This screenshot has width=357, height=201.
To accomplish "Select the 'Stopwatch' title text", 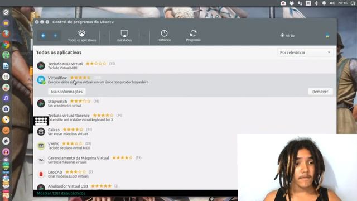I will tap(57, 102).
